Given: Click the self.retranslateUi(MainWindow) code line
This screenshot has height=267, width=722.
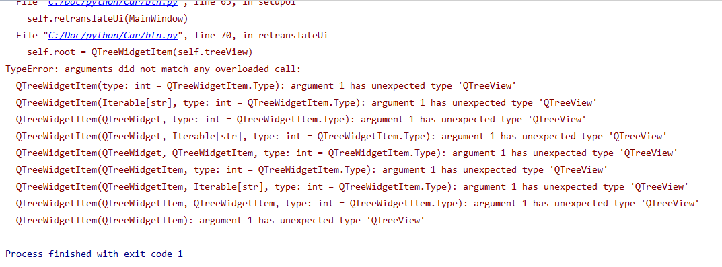Looking at the screenshot, I should pos(108,19).
